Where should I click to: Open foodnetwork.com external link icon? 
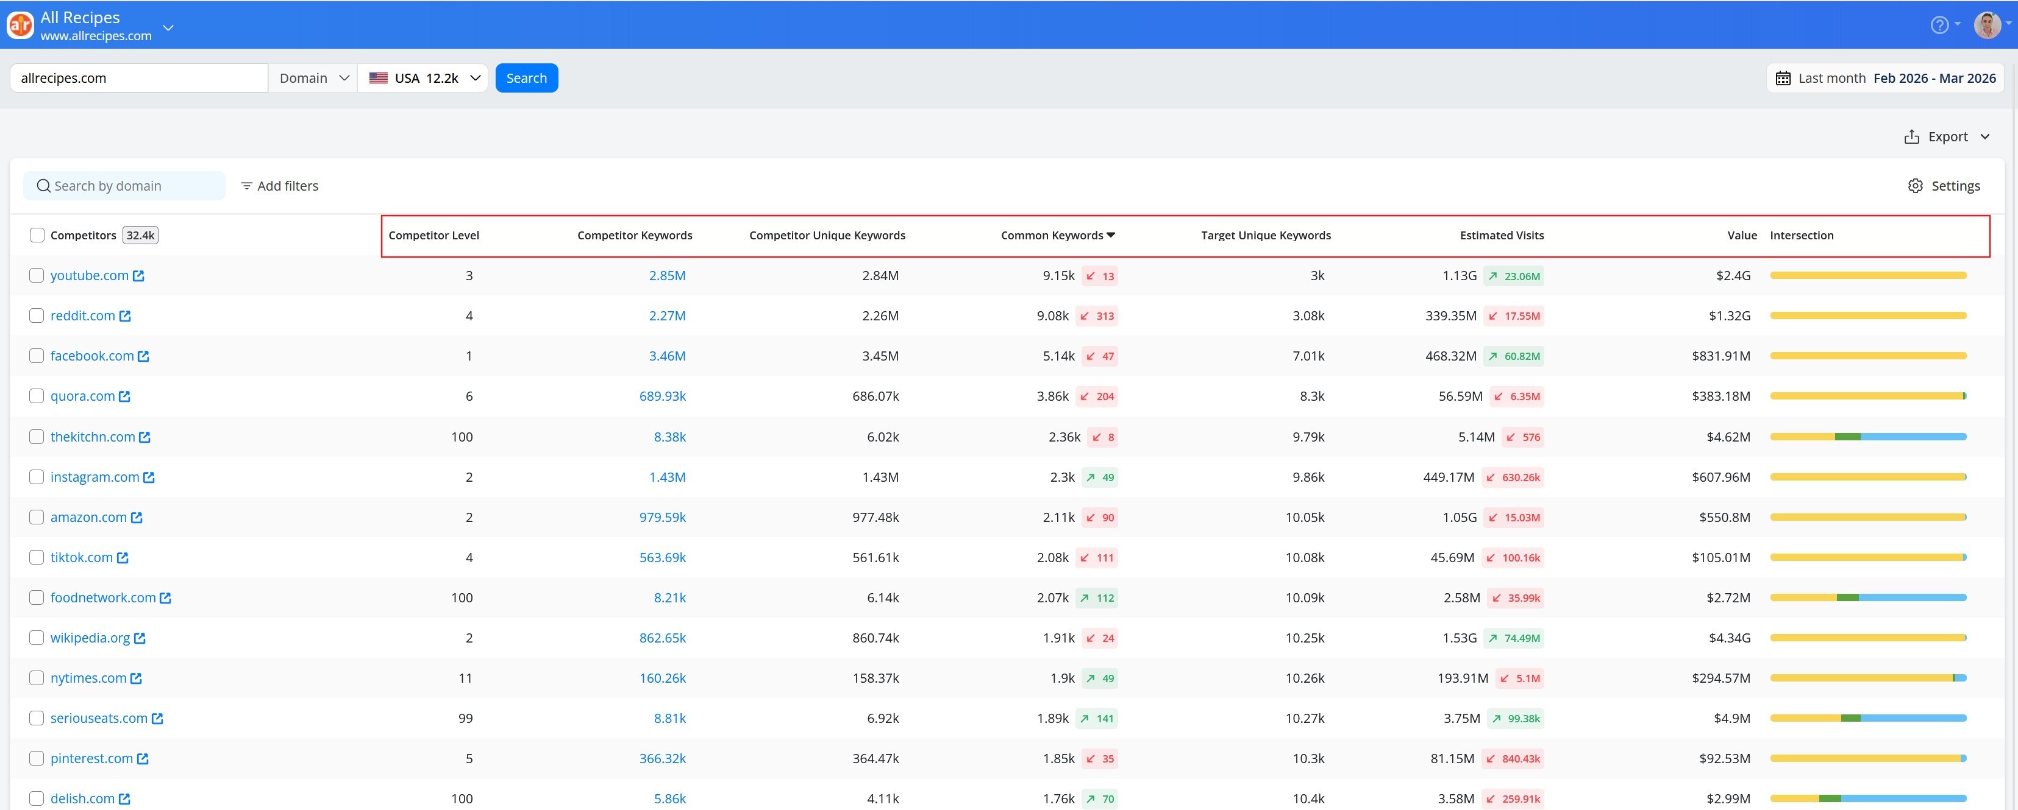165,598
